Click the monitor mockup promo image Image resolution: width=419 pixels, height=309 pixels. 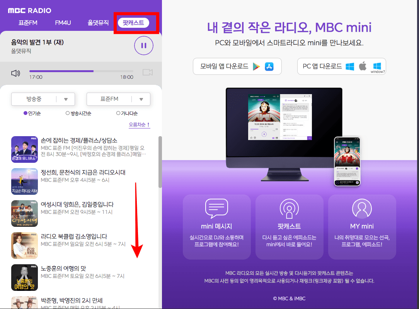point(284,135)
